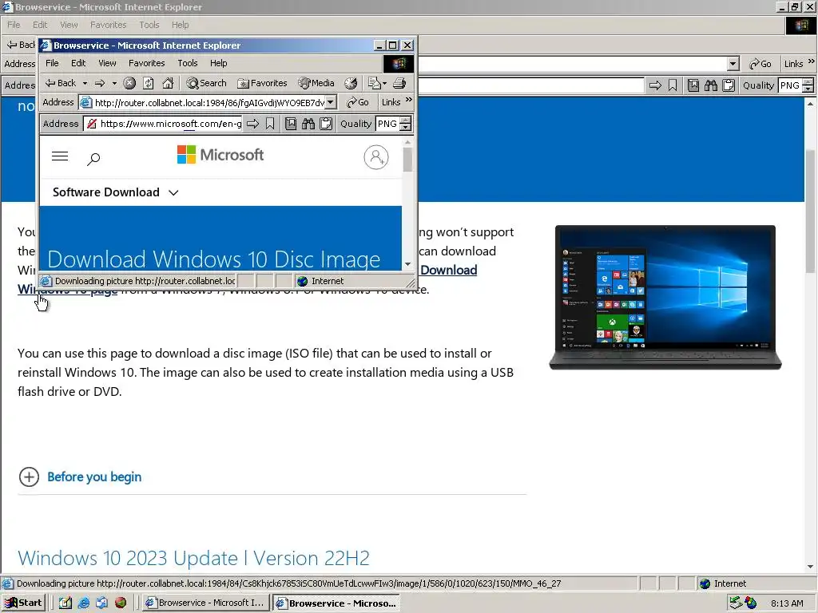Open View menu in front window
Viewport: 818px width, 613px height.
pyautogui.click(x=108, y=63)
